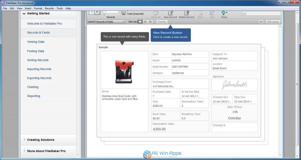Open the Viewing Data topic

coord(36,42)
